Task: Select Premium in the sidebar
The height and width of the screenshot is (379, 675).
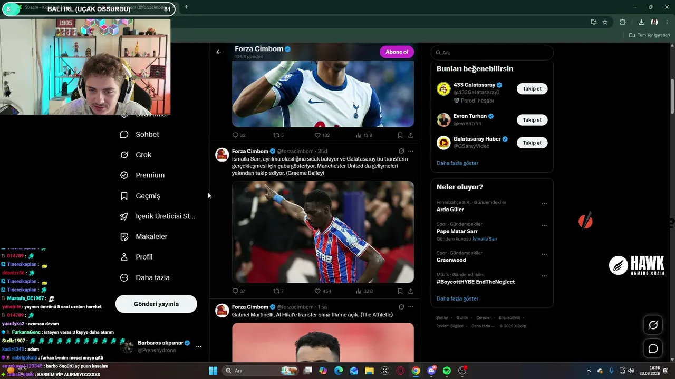Action: coord(142,175)
